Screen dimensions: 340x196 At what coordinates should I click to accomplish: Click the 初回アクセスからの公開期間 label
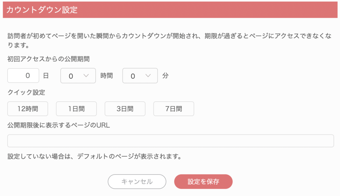[x=48, y=59]
